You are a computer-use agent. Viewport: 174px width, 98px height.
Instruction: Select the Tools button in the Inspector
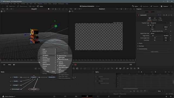pos(150,12)
